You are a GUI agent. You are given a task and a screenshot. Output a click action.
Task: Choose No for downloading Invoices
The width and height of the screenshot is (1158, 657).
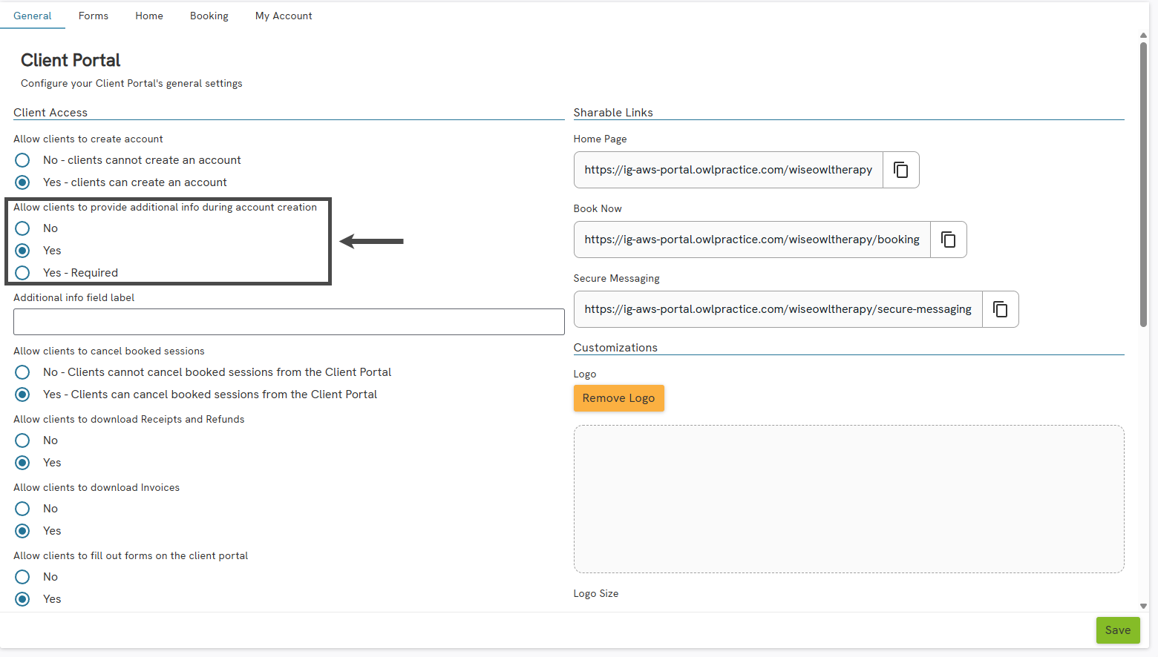click(x=22, y=509)
